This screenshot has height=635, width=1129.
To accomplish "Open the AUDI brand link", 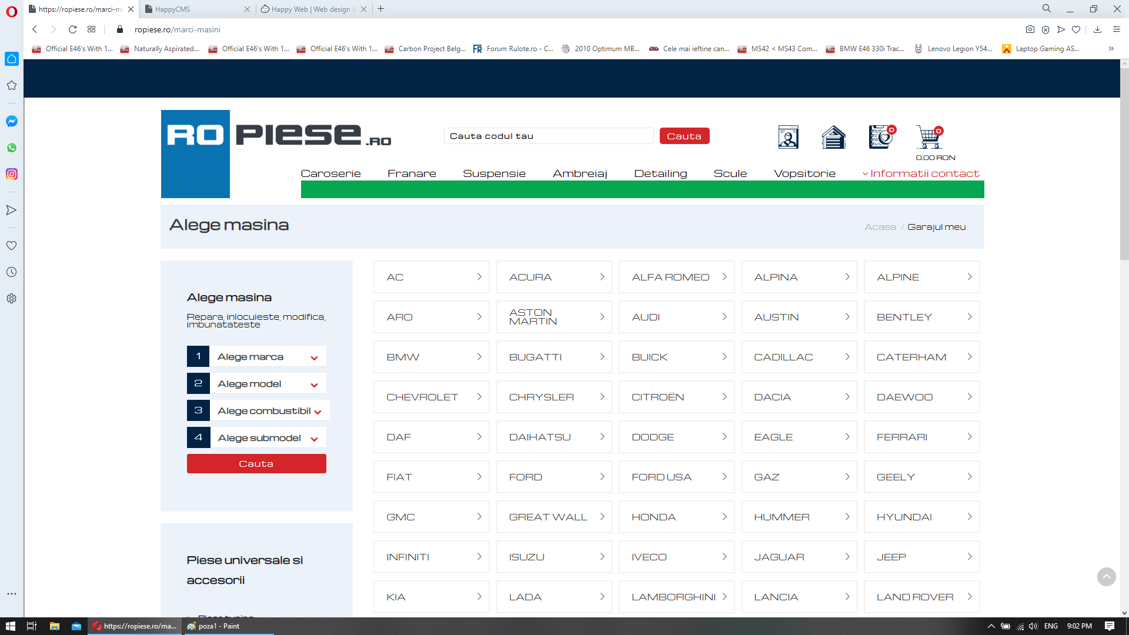I will pos(676,317).
